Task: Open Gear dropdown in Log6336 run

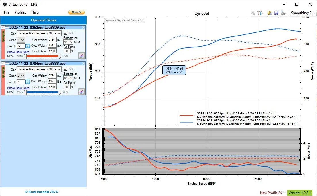Action: coord(23,76)
